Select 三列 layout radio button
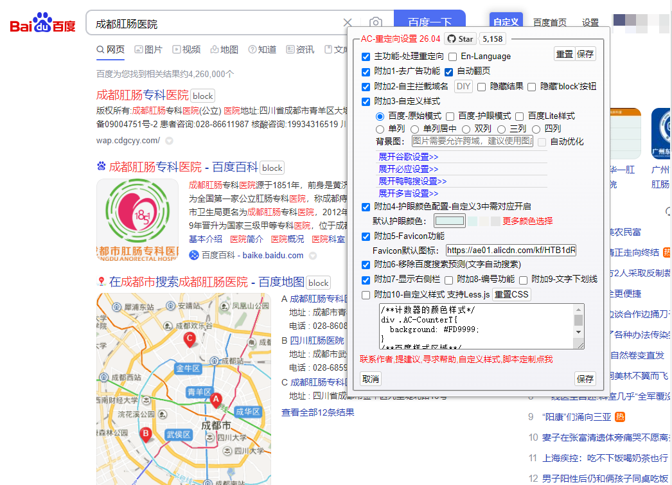This screenshot has width=672, height=485. 501,129
